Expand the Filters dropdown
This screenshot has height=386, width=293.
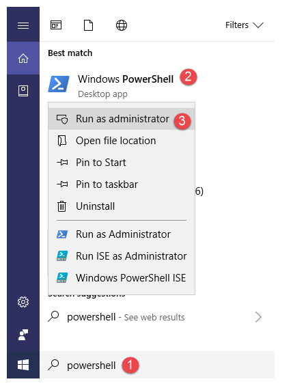[245, 25]
